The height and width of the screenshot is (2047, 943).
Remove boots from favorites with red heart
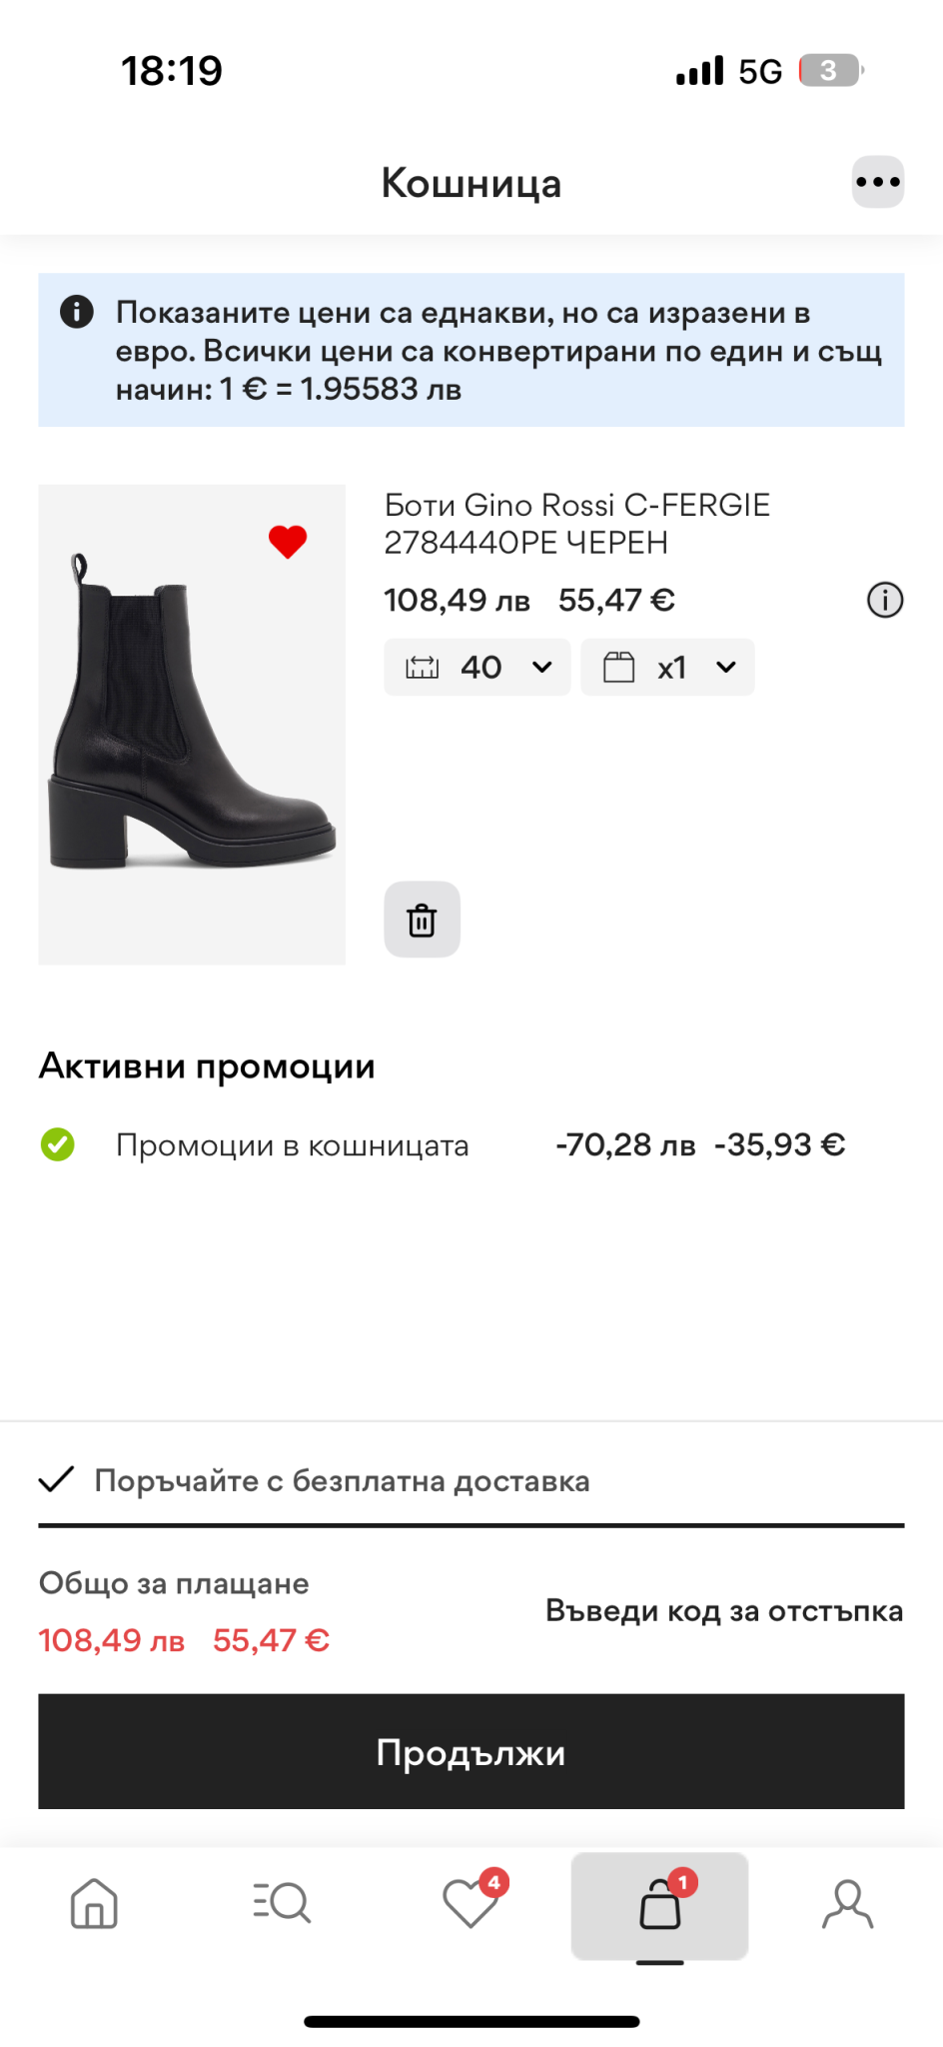pos(288,542)
